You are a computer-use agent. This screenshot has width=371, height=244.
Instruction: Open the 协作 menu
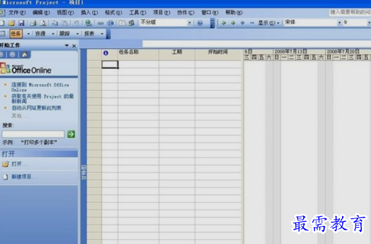(185, 12)
